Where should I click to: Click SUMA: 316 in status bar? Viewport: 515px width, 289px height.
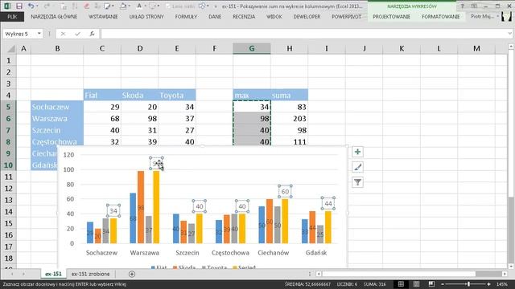pos(375,284)
